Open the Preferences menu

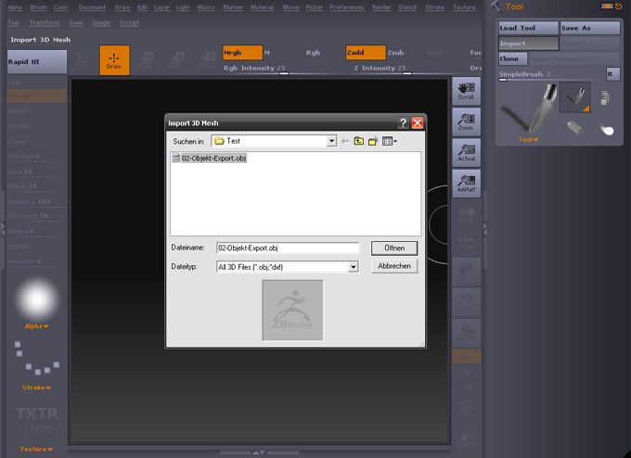(347, 6)
